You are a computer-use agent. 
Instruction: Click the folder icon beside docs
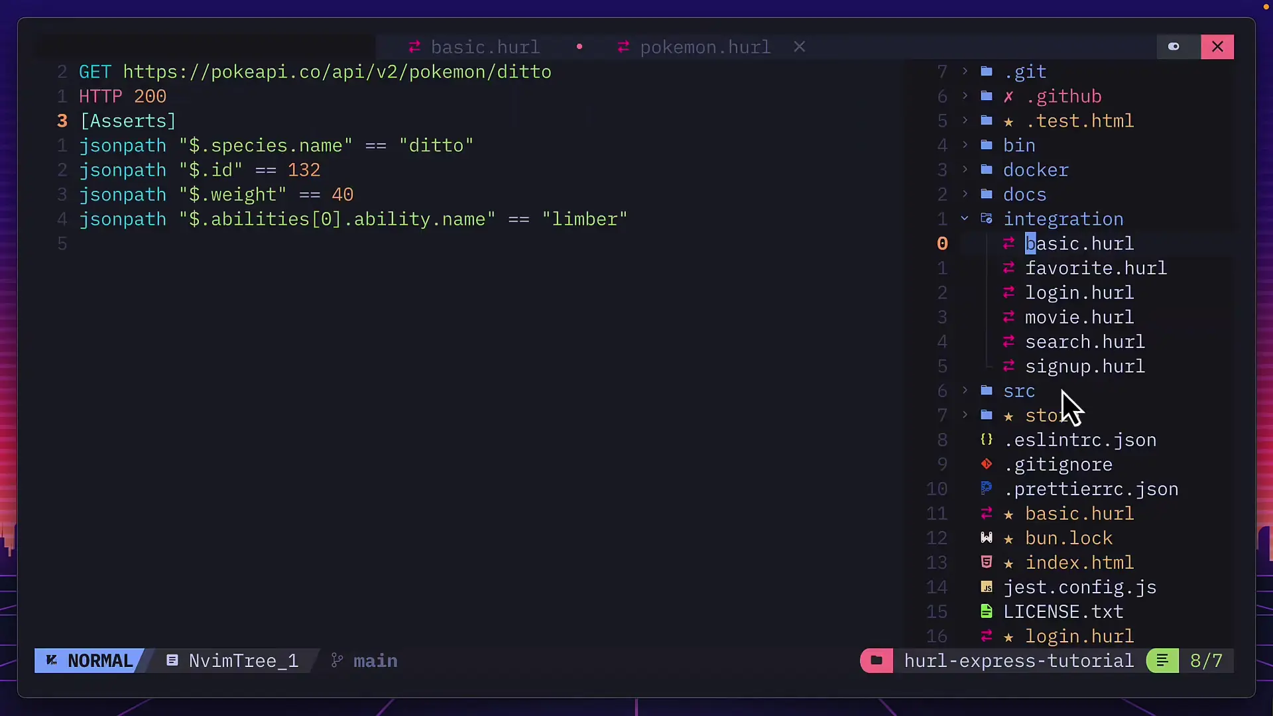tap(987, 194)
